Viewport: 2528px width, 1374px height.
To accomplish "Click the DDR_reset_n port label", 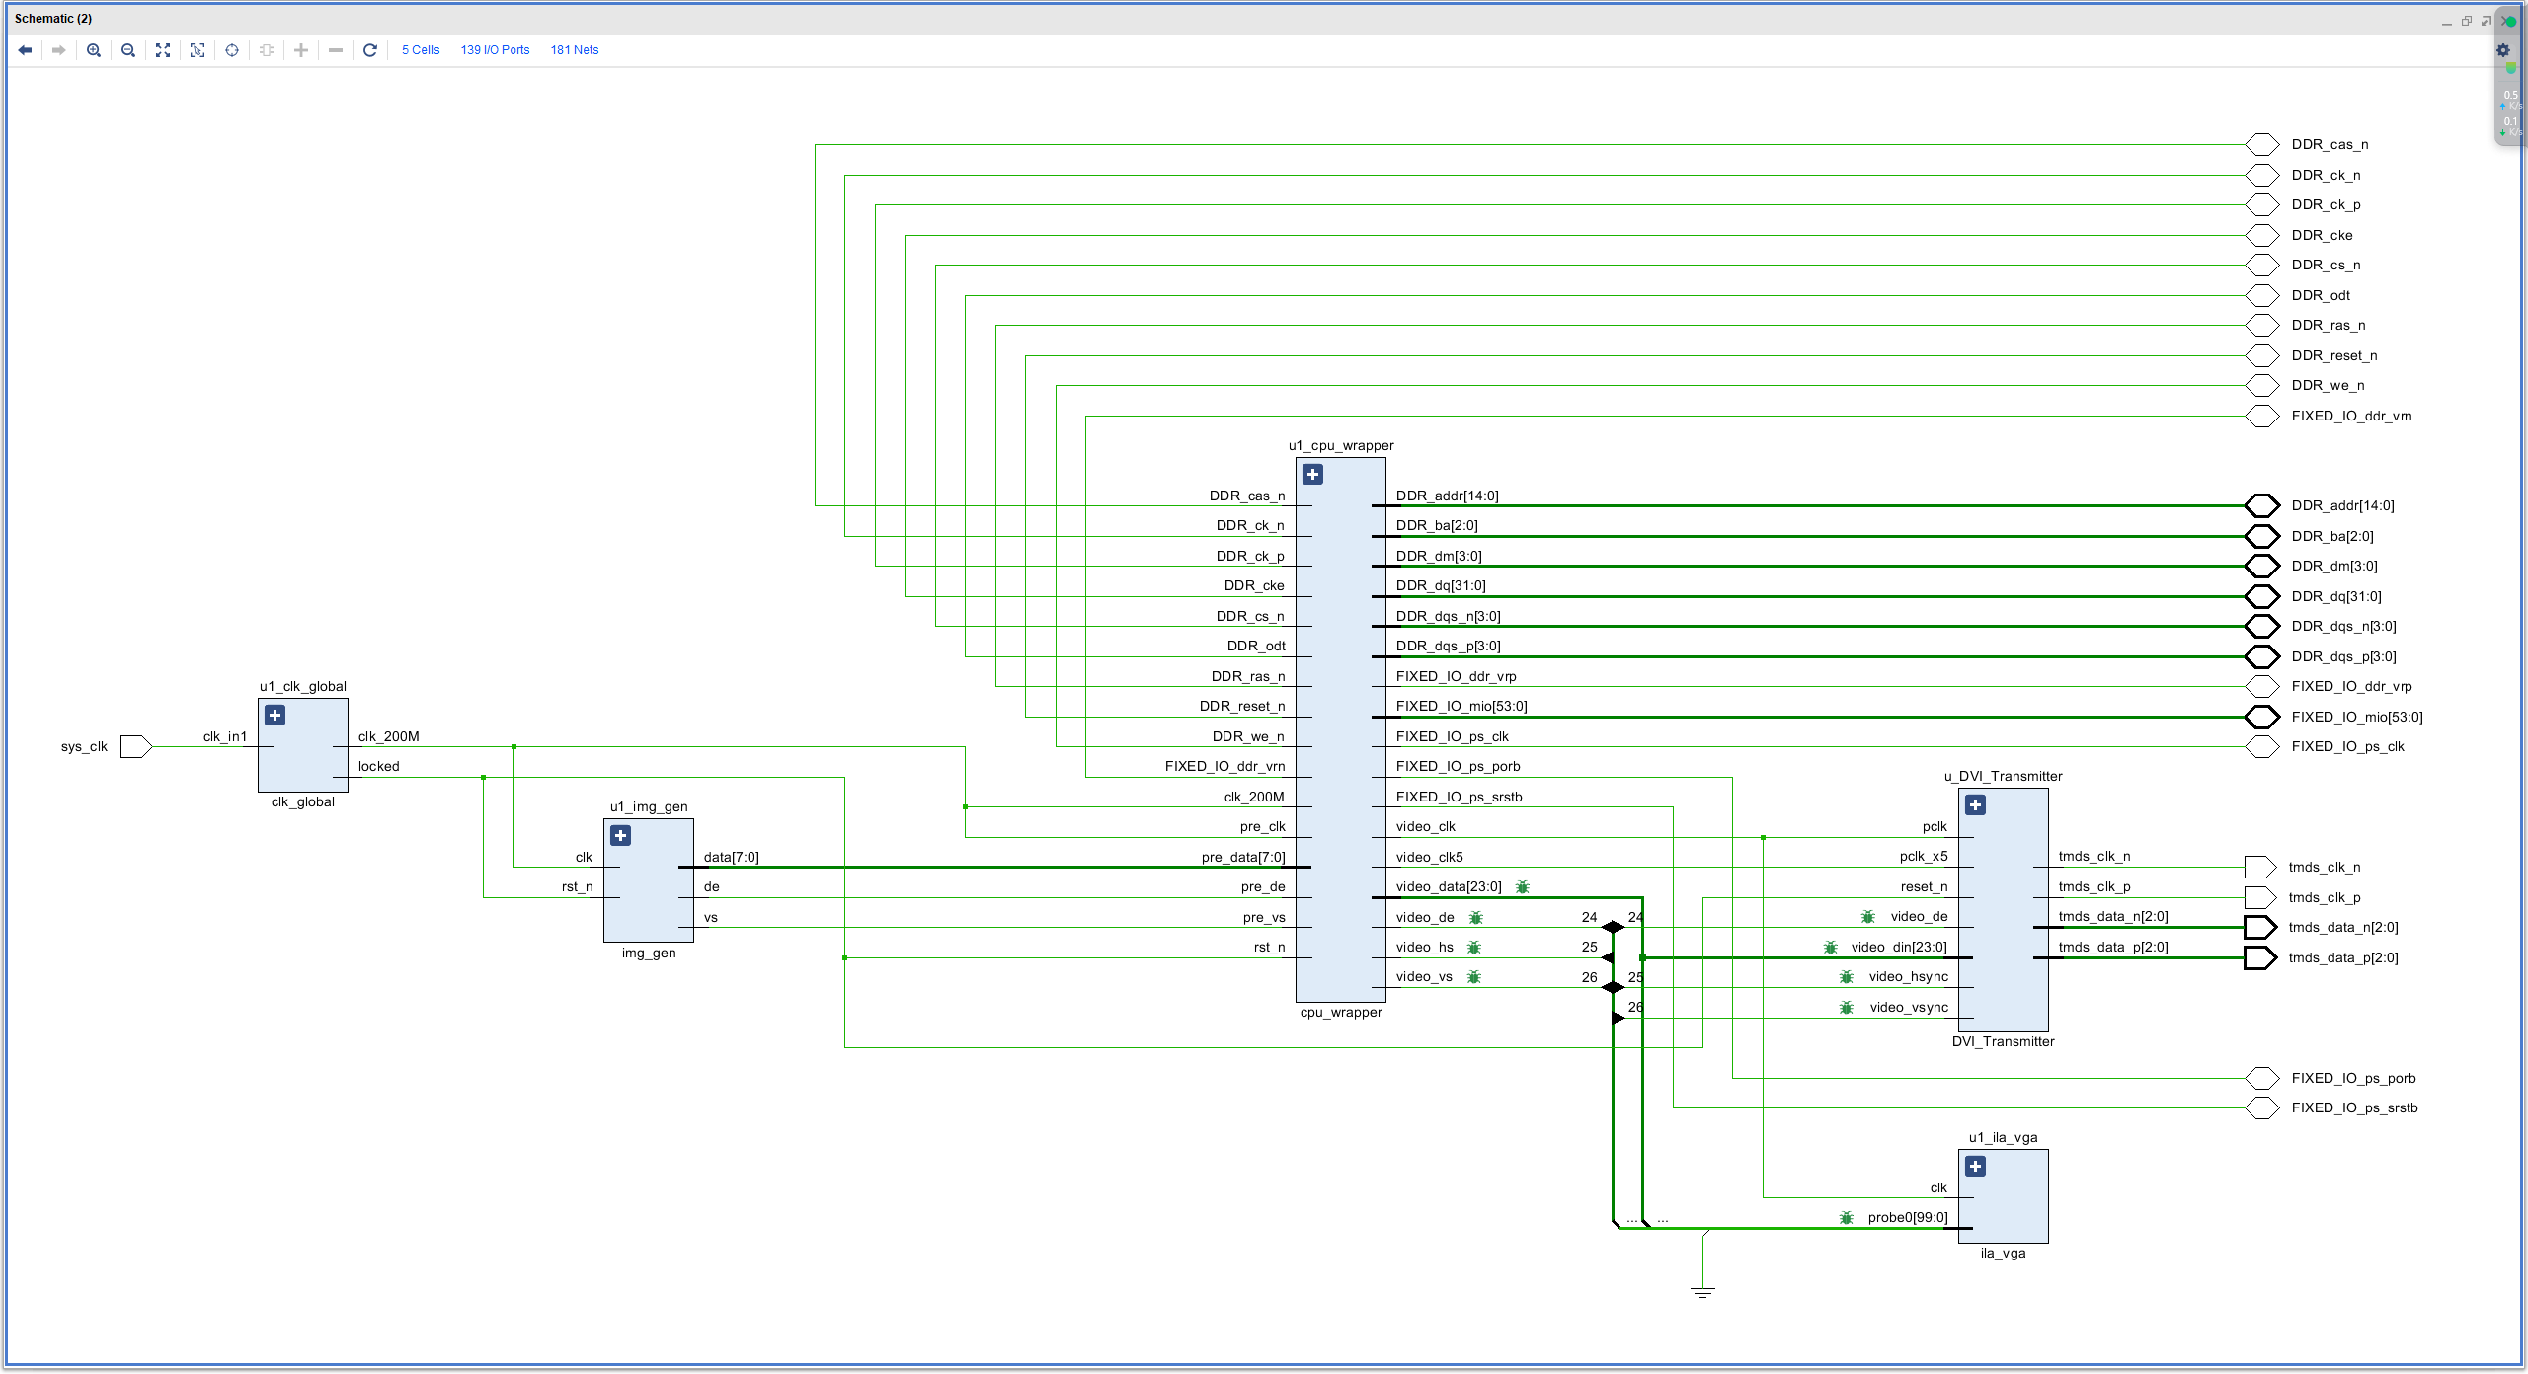I will [2333, 355].
